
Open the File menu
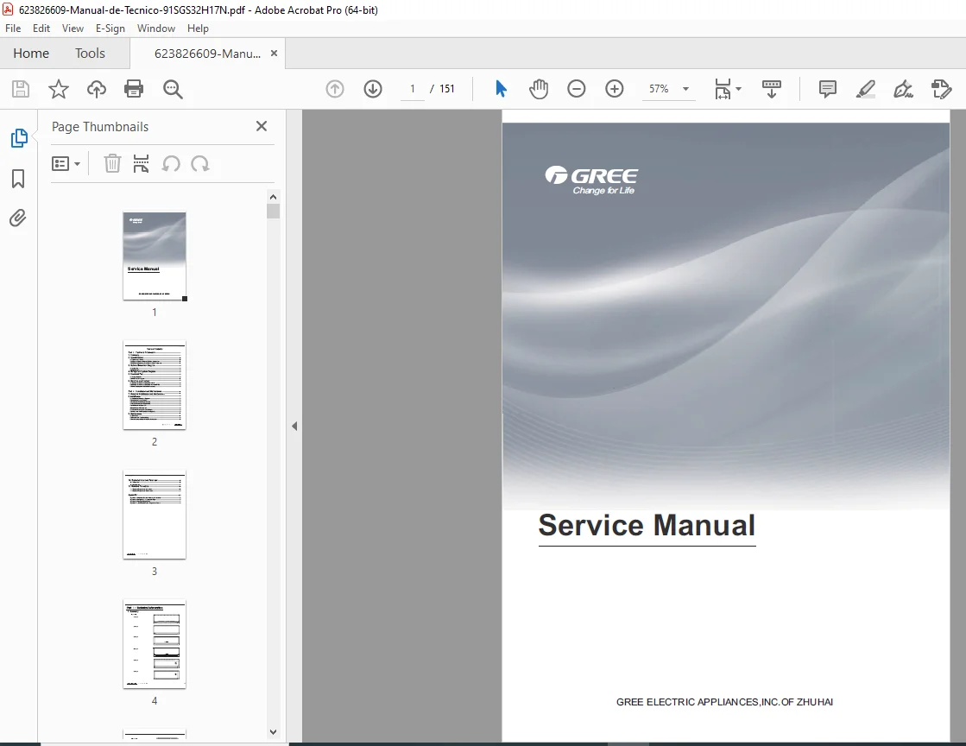pyautogui.click(x=13, y=28)
